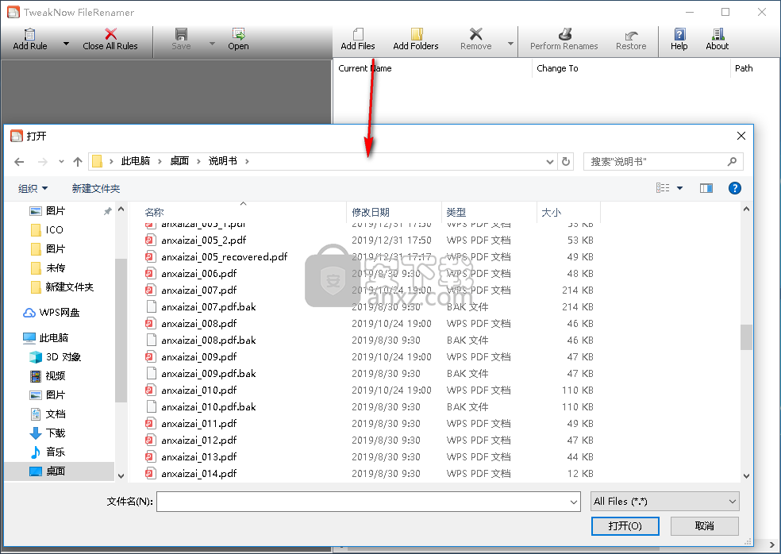The width and height of the screenshot is (781, 554).
Task: Click Add Files in the toolbar
Action: click(358, 40)
